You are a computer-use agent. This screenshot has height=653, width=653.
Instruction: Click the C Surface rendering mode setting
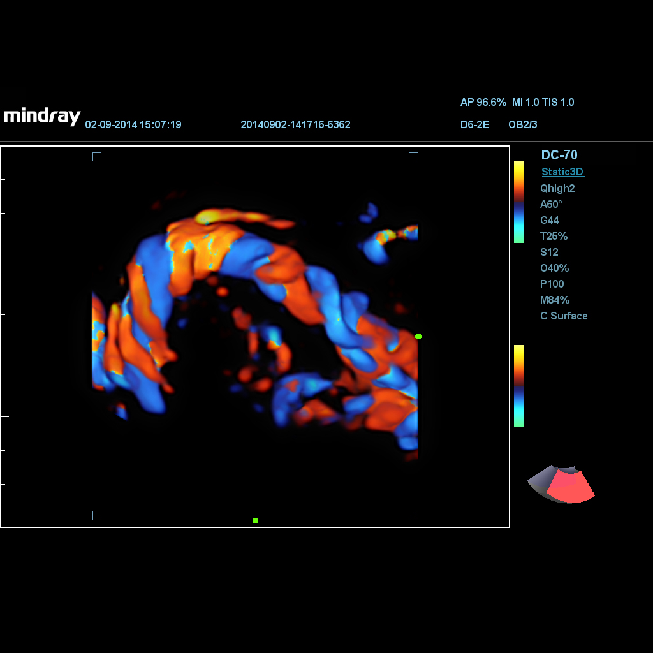coord(564,316)
